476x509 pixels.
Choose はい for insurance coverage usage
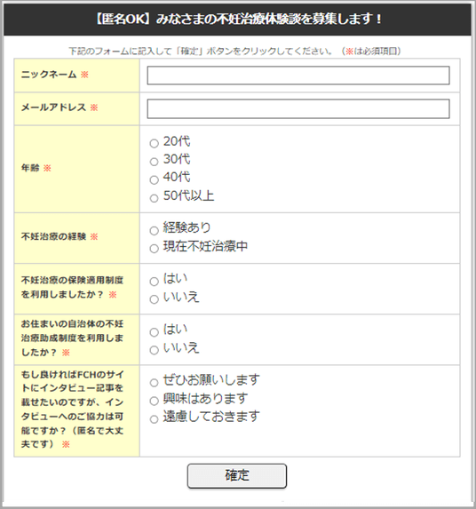(x=155, y=281)
